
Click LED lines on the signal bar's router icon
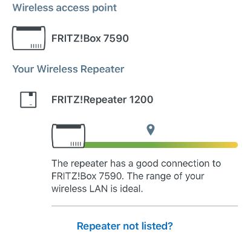coord(76,144)
